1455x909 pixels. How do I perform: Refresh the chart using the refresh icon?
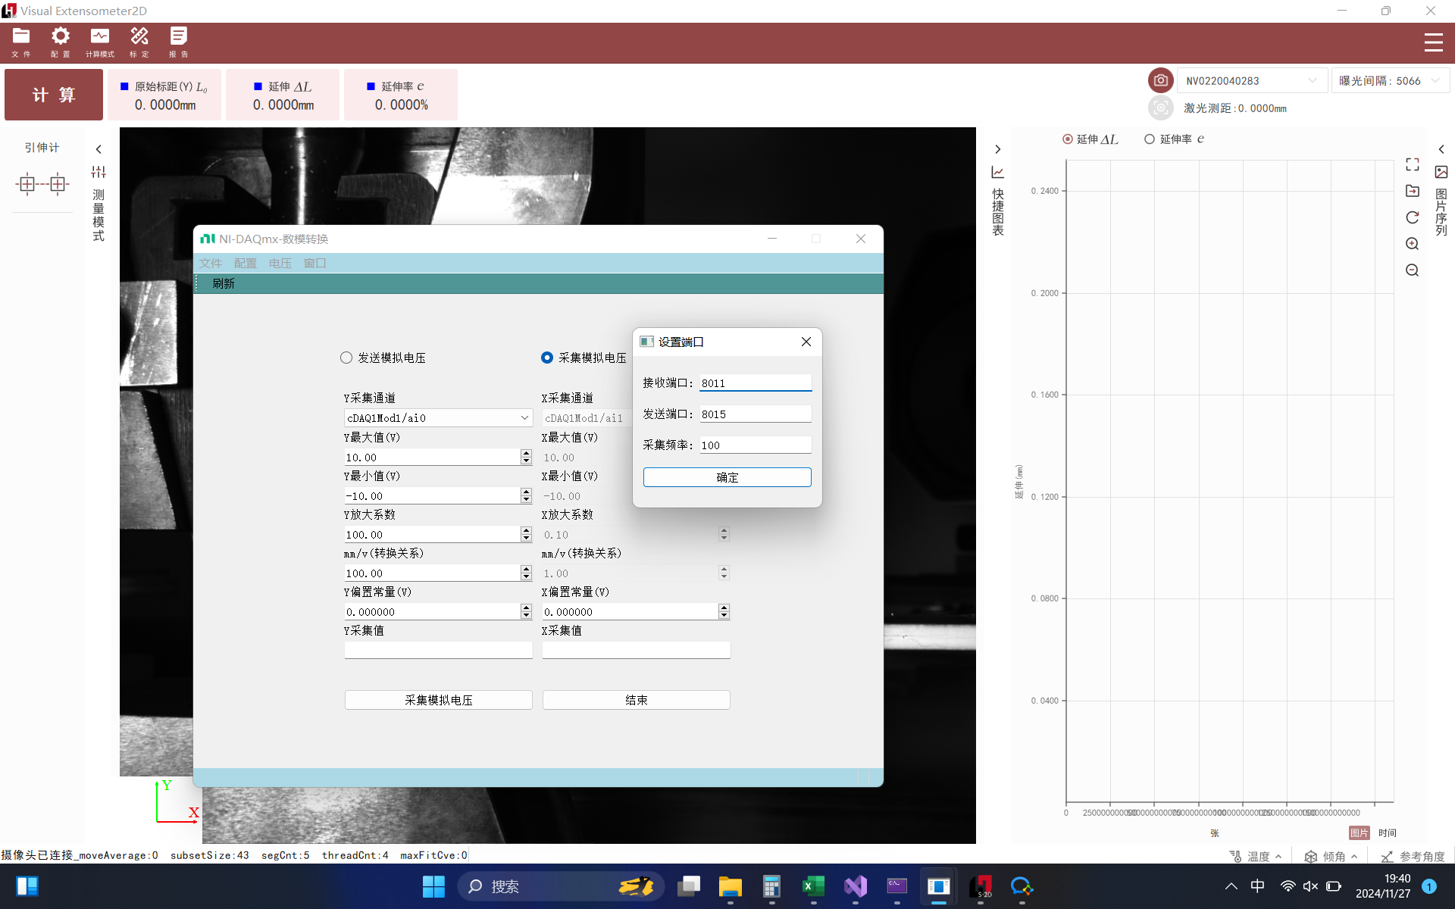(x=1413, y=217)
